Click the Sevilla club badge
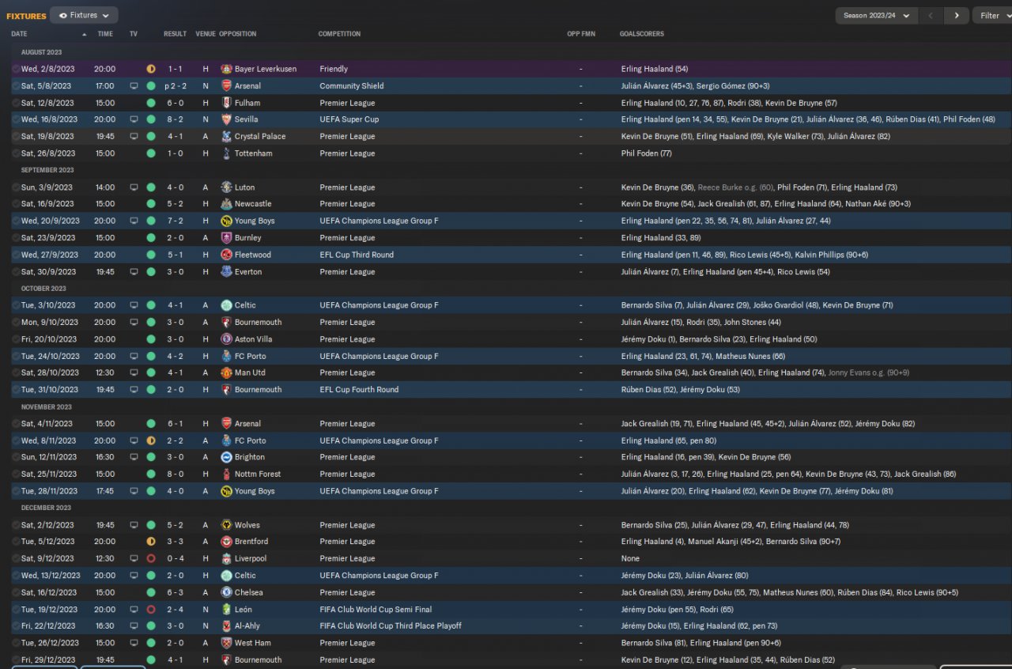 coord(226,119)
